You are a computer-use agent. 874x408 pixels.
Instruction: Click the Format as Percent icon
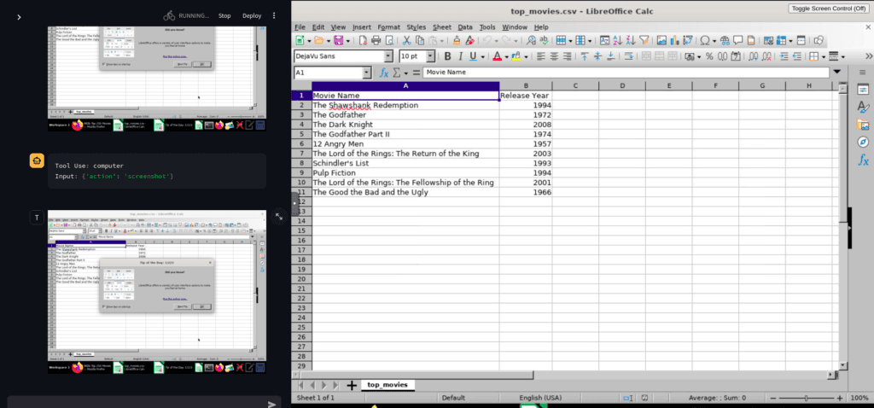[709, 56]
